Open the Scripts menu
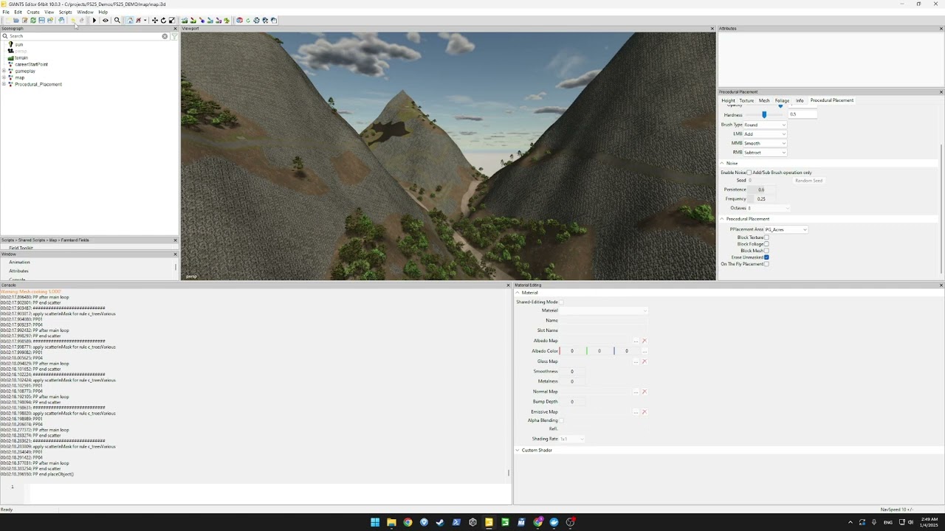Viewport: 945px width, 531px height. [65, 12]
